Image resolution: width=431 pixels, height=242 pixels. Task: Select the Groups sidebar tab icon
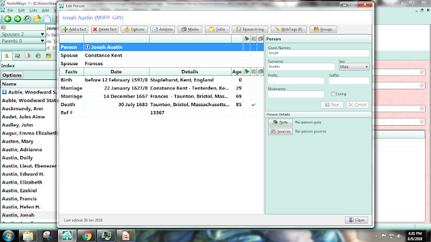48,56
